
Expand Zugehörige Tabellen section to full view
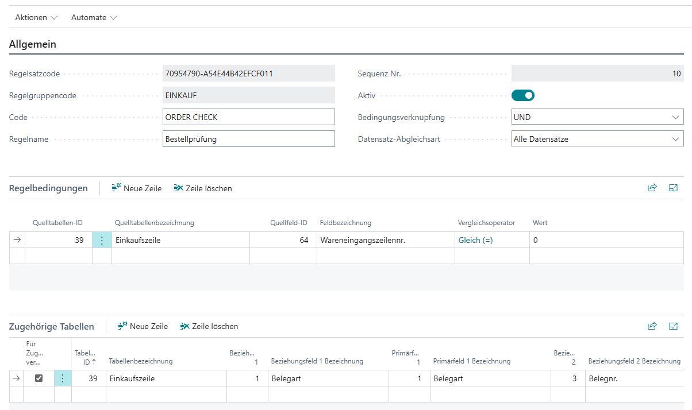coord(674,326)
